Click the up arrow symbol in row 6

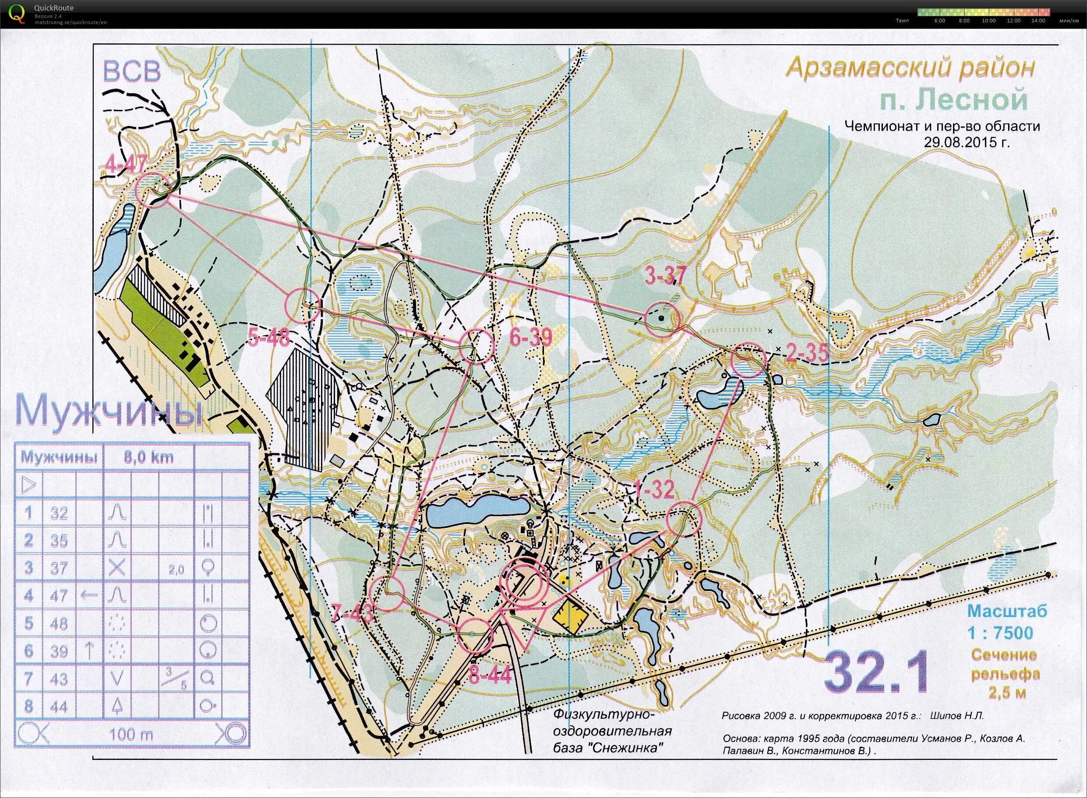click(89, 650)
